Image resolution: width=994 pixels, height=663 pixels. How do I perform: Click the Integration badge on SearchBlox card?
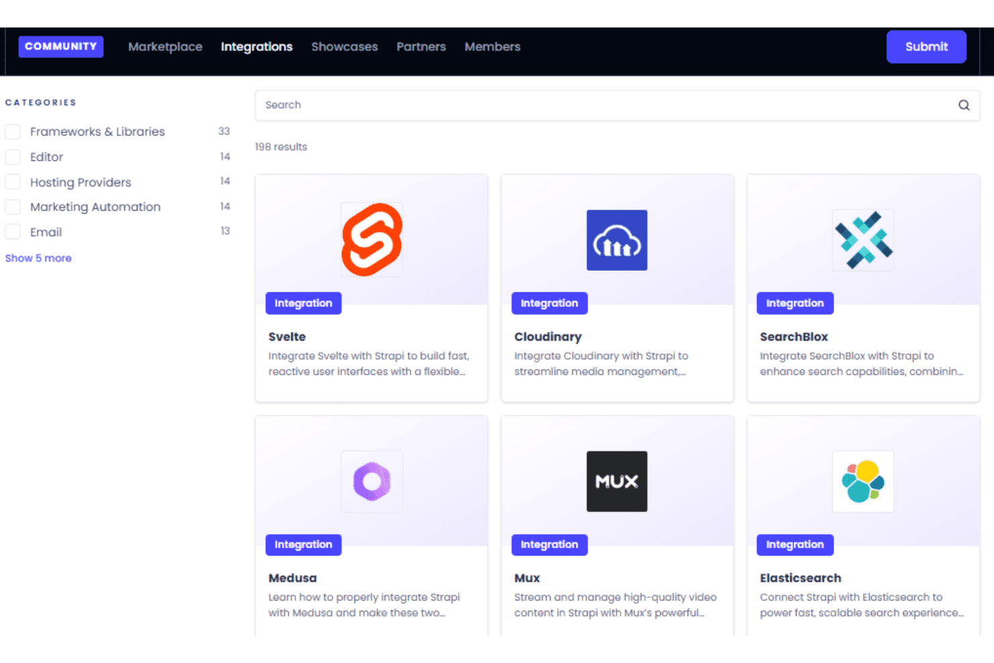coord(795,303)
